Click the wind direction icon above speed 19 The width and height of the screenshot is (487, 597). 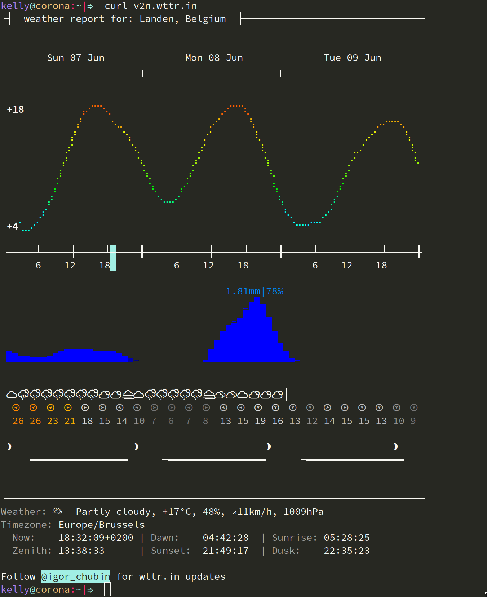coord(258,407)
